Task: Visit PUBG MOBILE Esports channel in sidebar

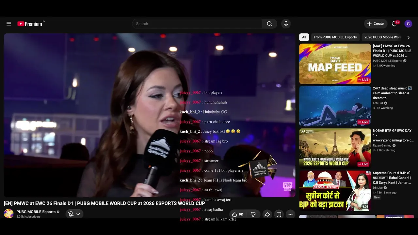Action: point(388,61)
